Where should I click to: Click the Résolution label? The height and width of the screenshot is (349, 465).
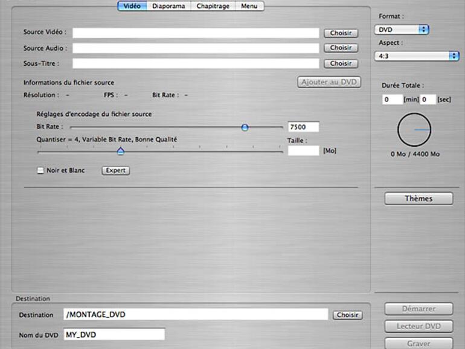41,95
